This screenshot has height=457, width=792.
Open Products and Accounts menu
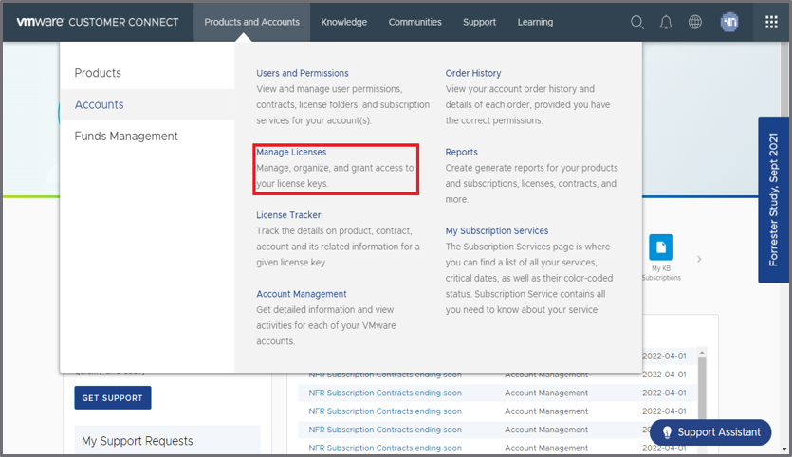[251, 22]
